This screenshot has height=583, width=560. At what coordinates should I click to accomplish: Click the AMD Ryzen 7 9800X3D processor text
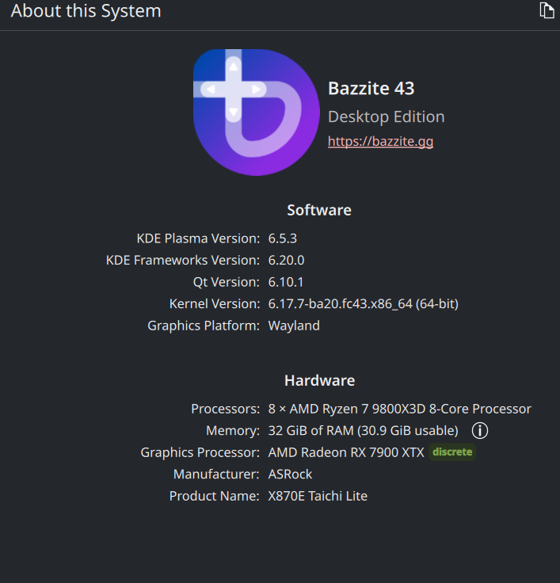(x=399, y=409)
